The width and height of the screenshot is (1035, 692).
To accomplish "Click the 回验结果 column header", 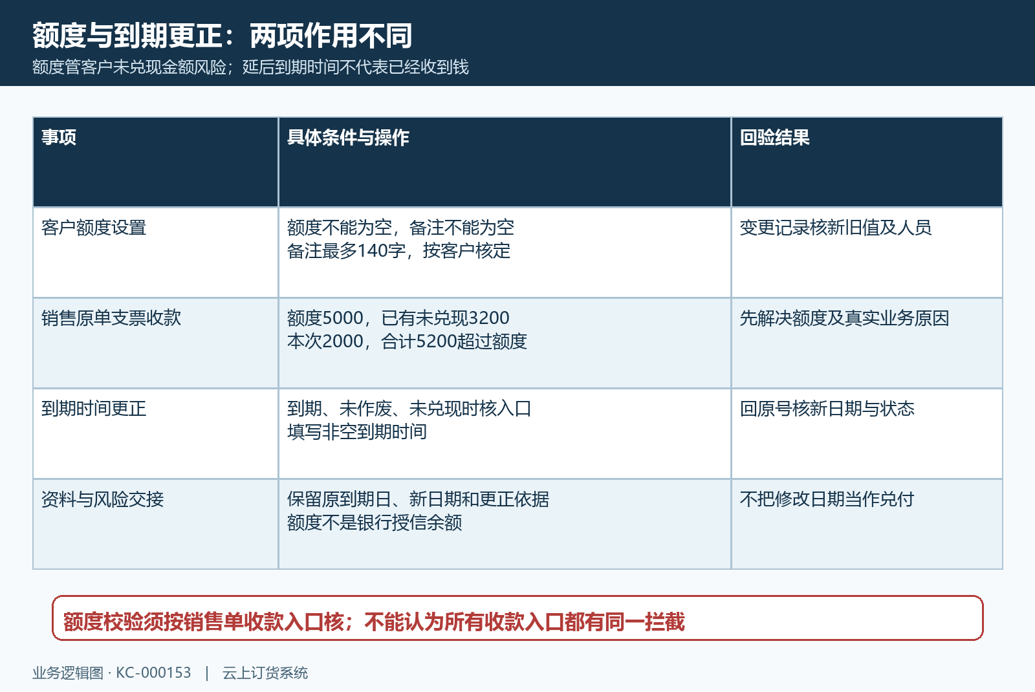I will pyautogui.click(x=867, y=162).
